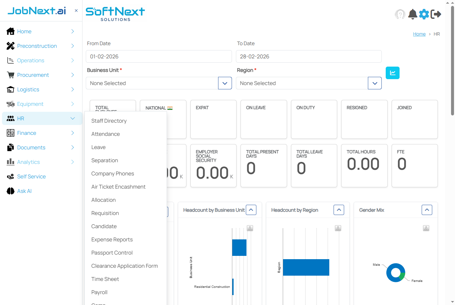Click the help question mark icon

[x=400, y=14]
